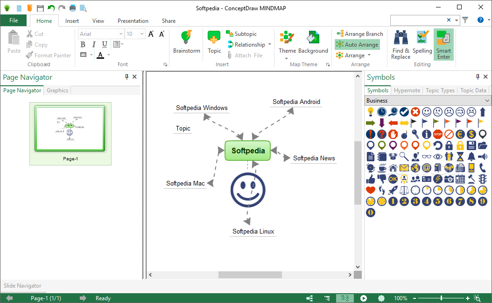Click the Brainstorm lightbulb icon

point(186,37)
